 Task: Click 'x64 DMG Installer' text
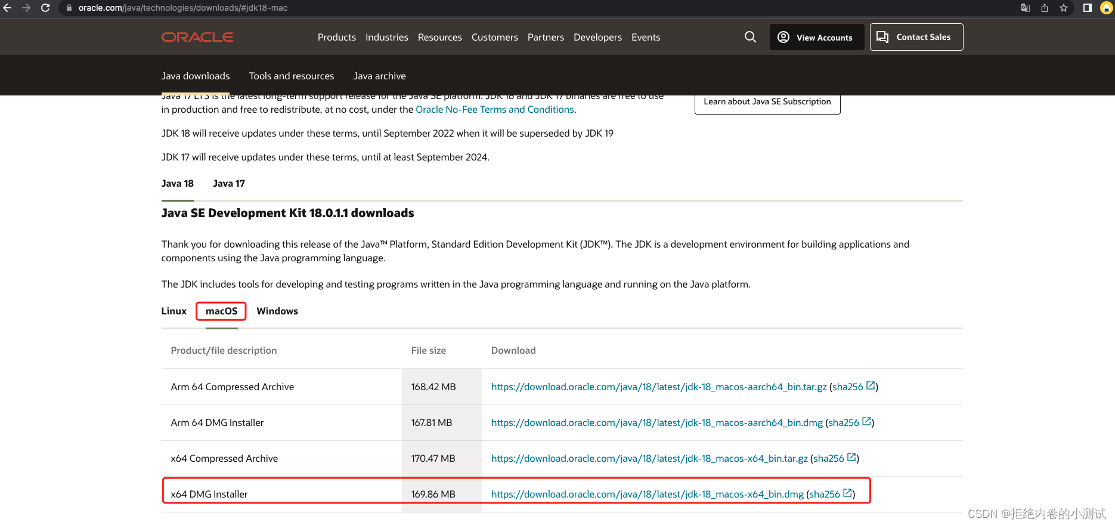pos(209,494)
